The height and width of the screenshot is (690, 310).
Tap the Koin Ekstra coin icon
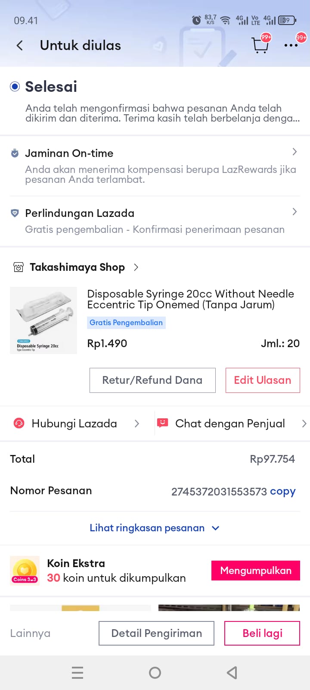(x=25, y=571)
